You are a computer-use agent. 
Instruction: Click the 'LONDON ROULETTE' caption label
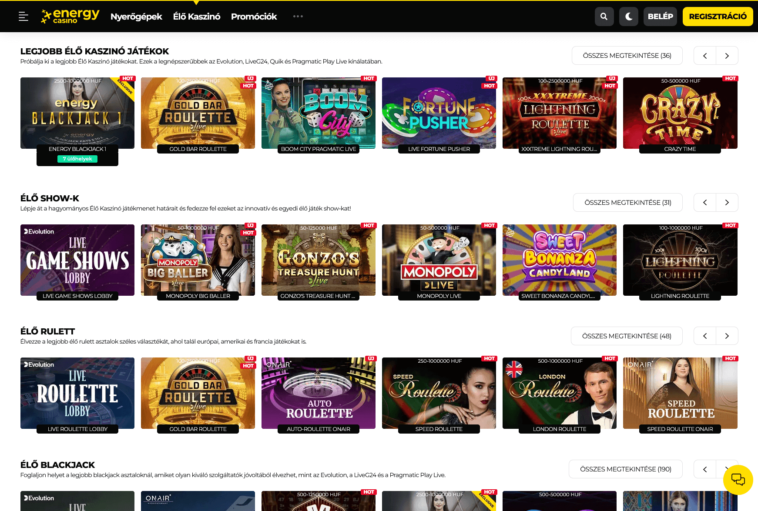coord(560,429)
